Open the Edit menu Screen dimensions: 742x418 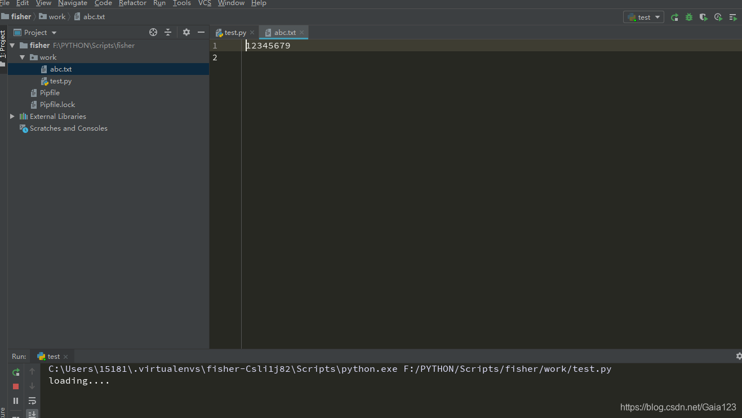coord(23,3)
